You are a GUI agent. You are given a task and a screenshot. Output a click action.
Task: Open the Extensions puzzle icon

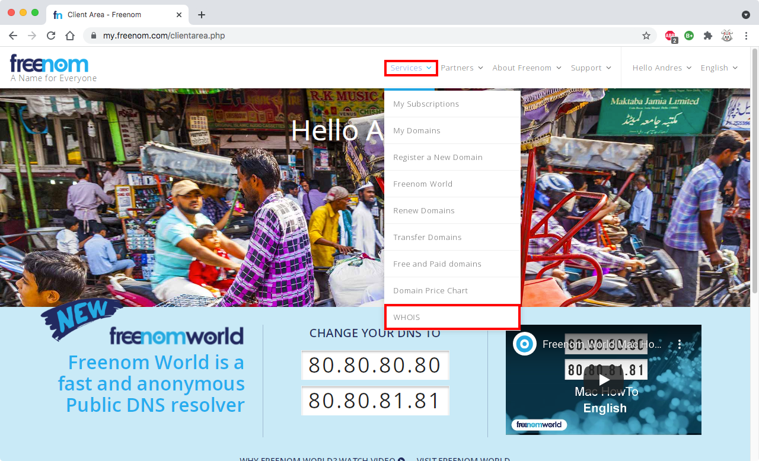pos(707,36)
